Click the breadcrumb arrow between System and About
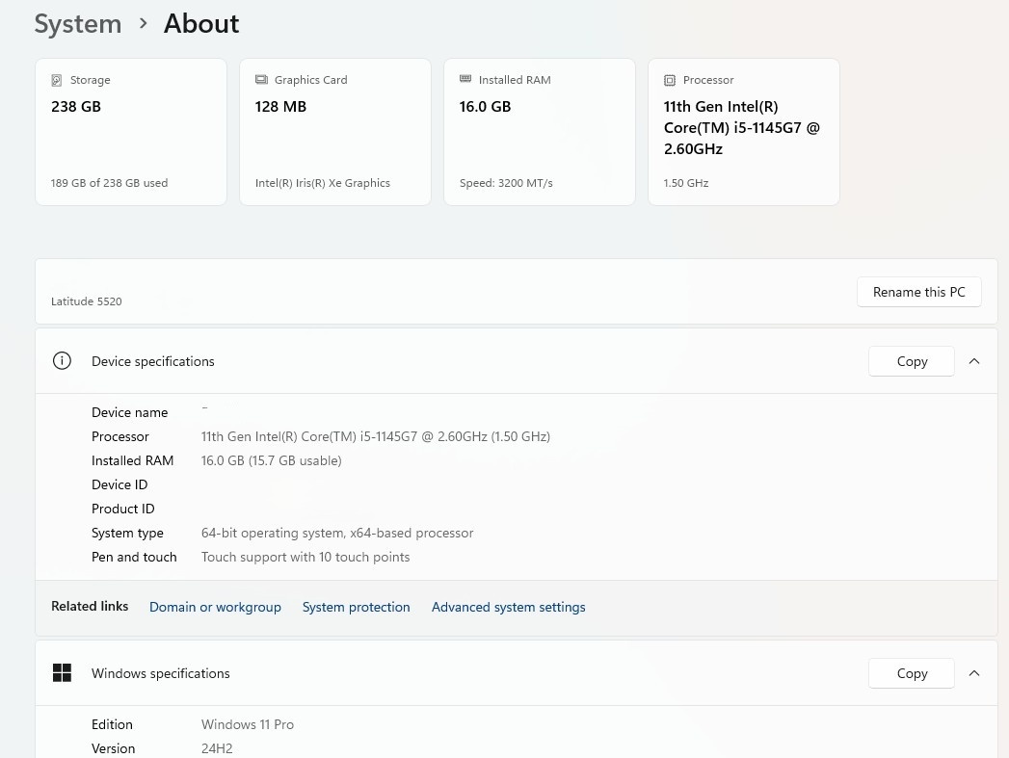The width and height of the screenshot is (1009, 758). click(143, 23)
